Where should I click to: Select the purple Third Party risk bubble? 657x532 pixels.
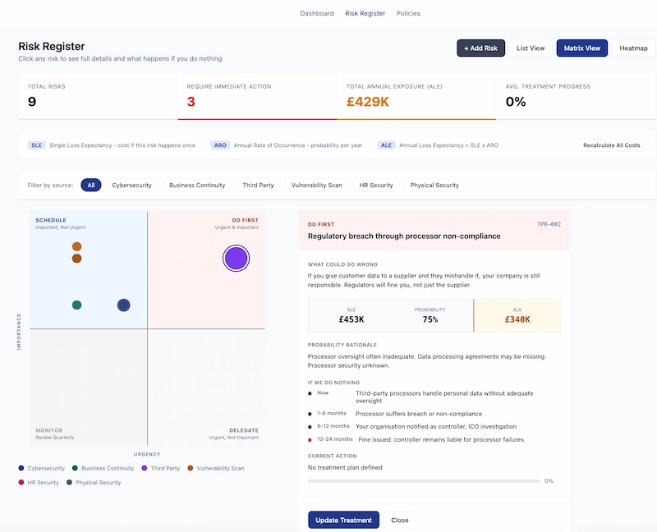click(x=236, y=257)
